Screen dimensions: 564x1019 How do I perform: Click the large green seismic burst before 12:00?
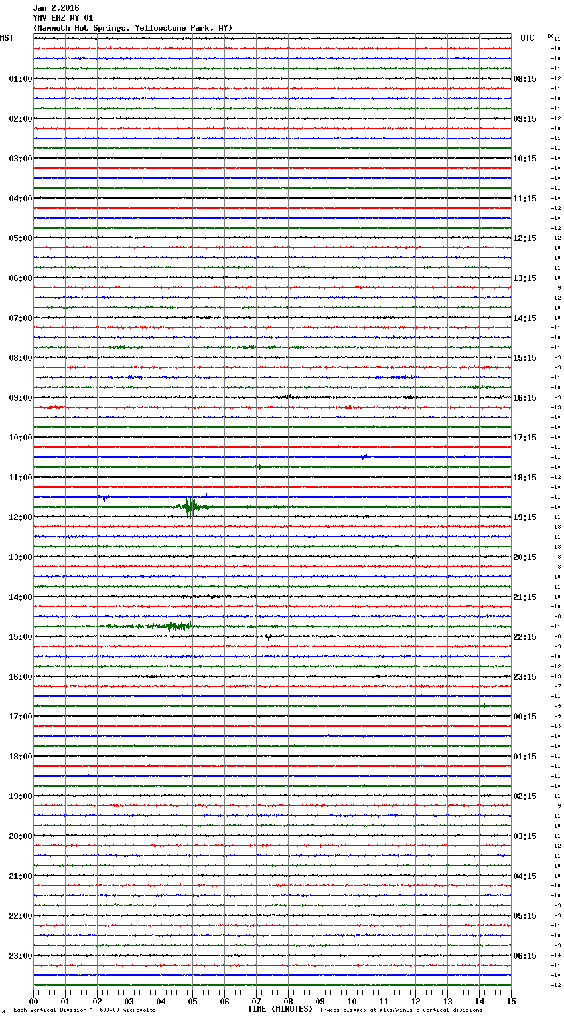(x=191, y=507)
